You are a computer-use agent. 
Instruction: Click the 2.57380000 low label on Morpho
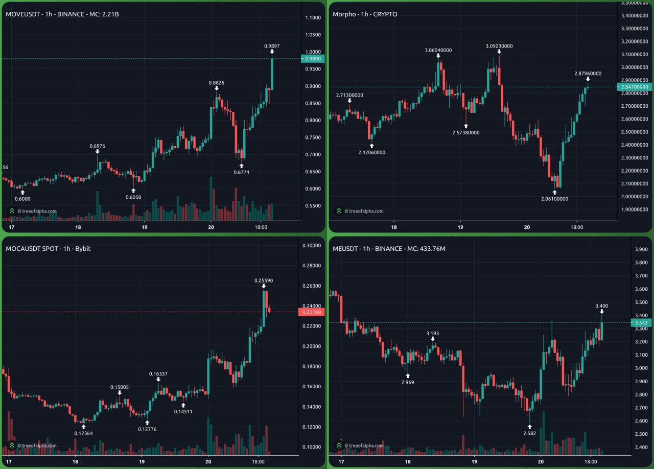[x=466, y=132]
